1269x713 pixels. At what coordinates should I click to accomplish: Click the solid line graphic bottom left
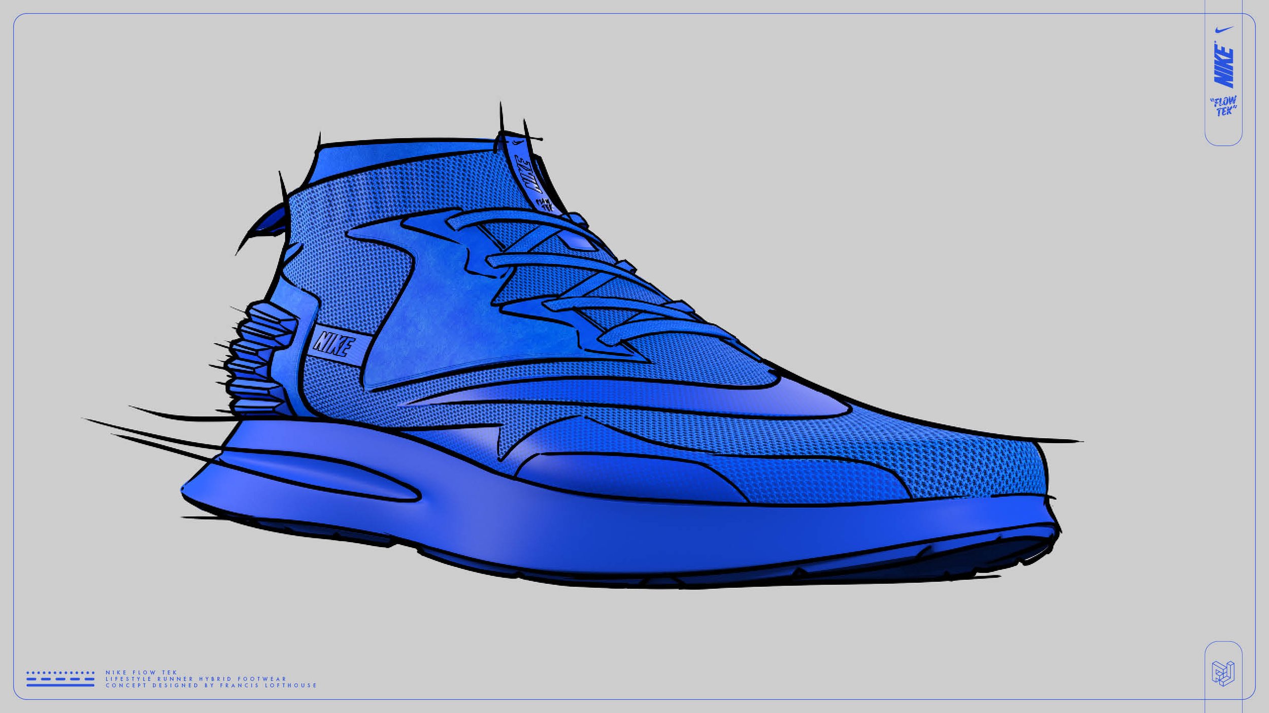point(60,685)
